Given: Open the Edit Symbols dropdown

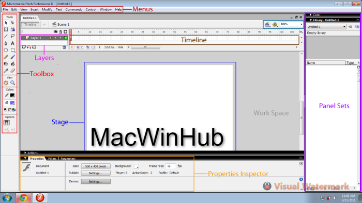Looking at the screenshot, I should pos(275,24).
